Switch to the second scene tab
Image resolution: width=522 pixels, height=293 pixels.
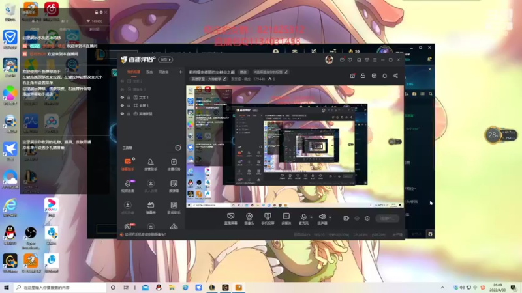coord(149,72)
